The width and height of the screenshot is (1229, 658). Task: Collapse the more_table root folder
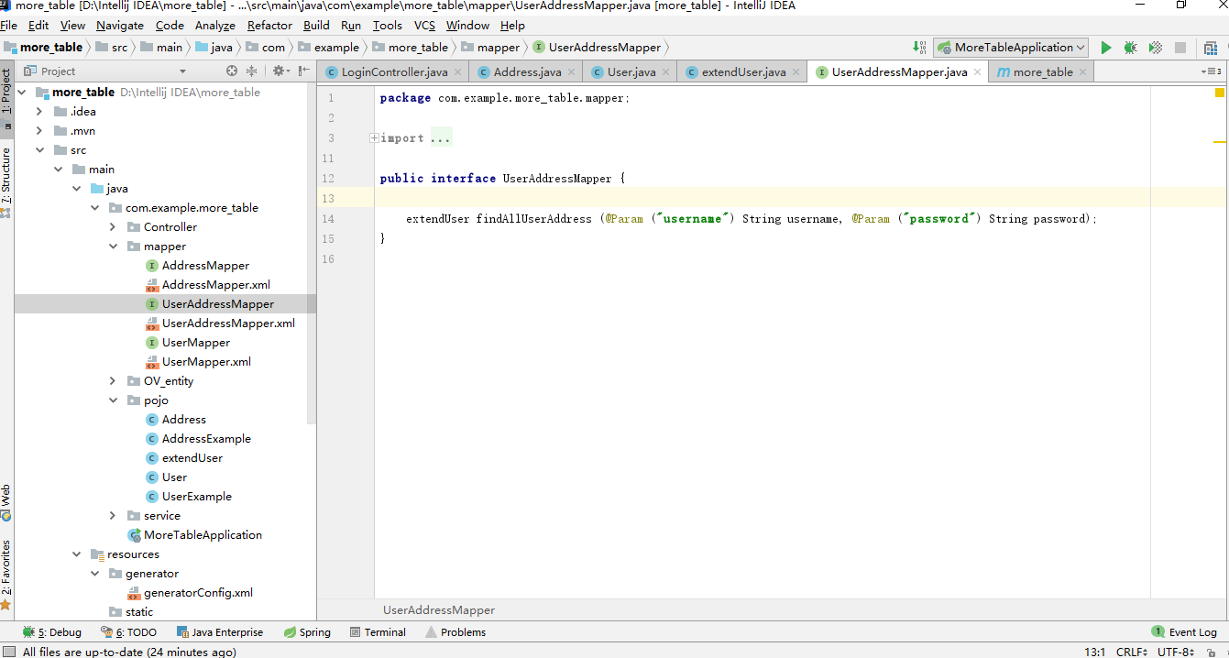pyautogui.click(x=21, y=92)
